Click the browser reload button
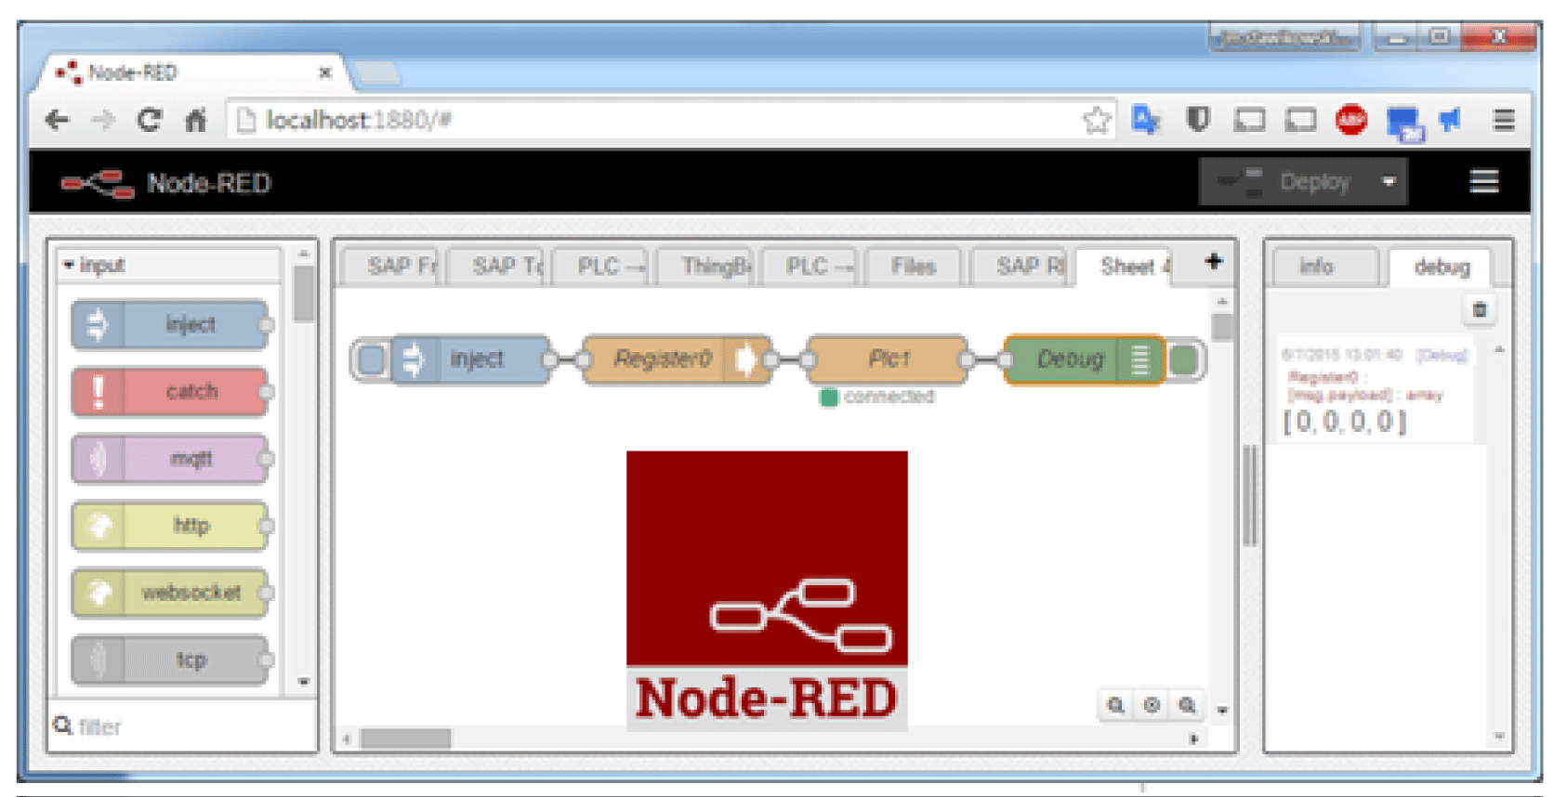Screen dimensions: 1567x797 149,120
